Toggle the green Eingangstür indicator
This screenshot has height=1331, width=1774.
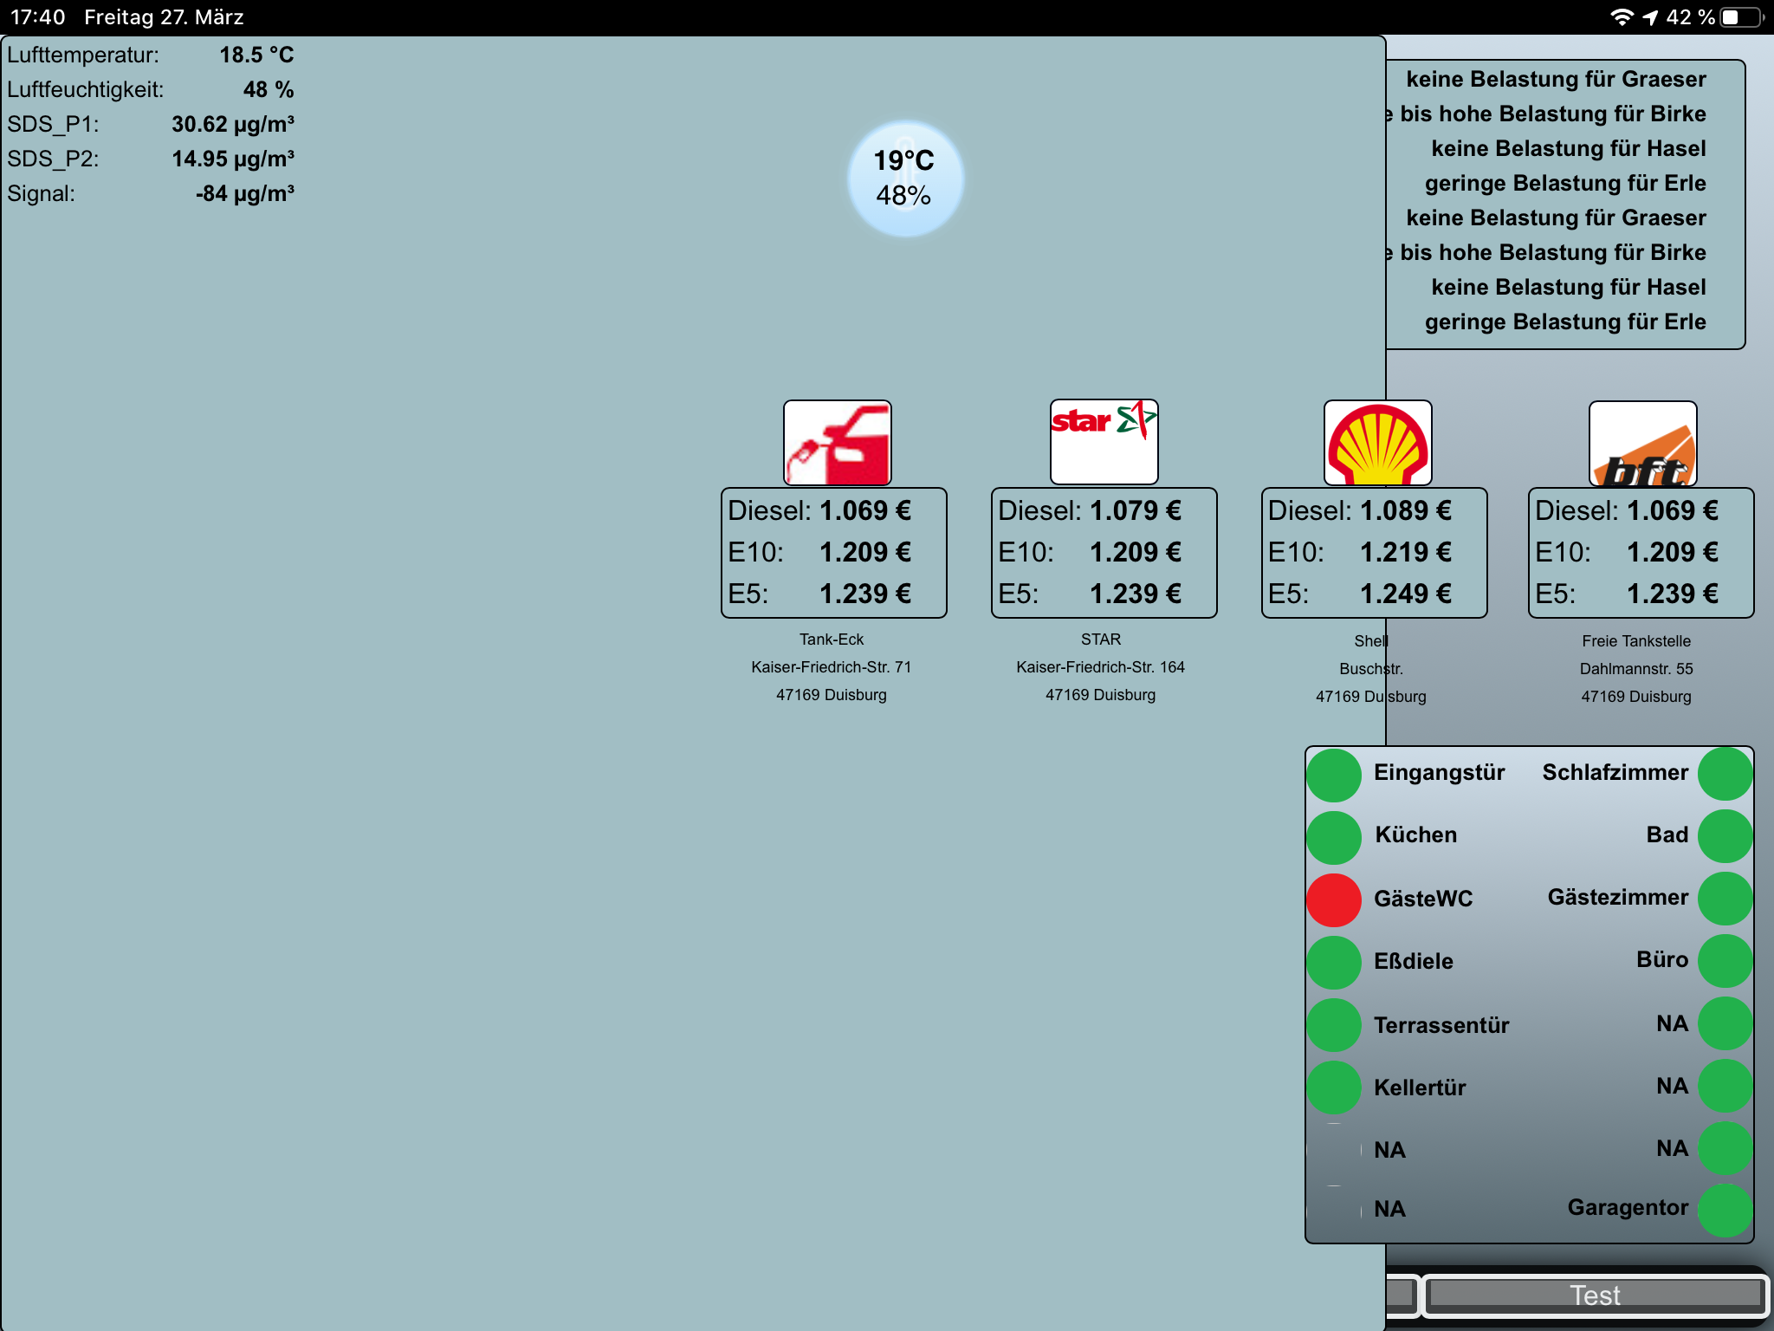click(1333, 775)
